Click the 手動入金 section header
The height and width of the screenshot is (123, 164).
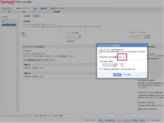[27, 73]
